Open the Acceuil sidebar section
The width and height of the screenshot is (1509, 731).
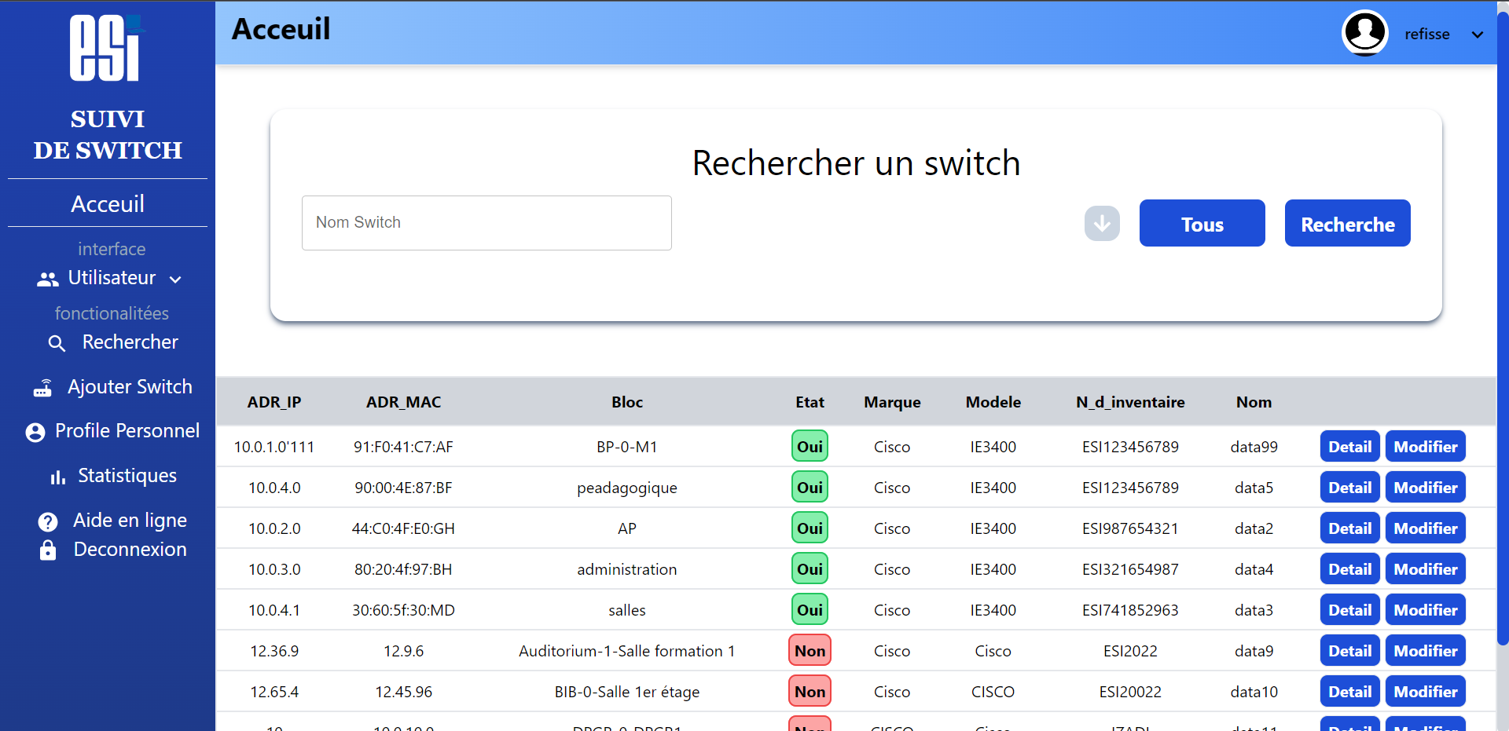pyautogui.click(x=108, y=203)
